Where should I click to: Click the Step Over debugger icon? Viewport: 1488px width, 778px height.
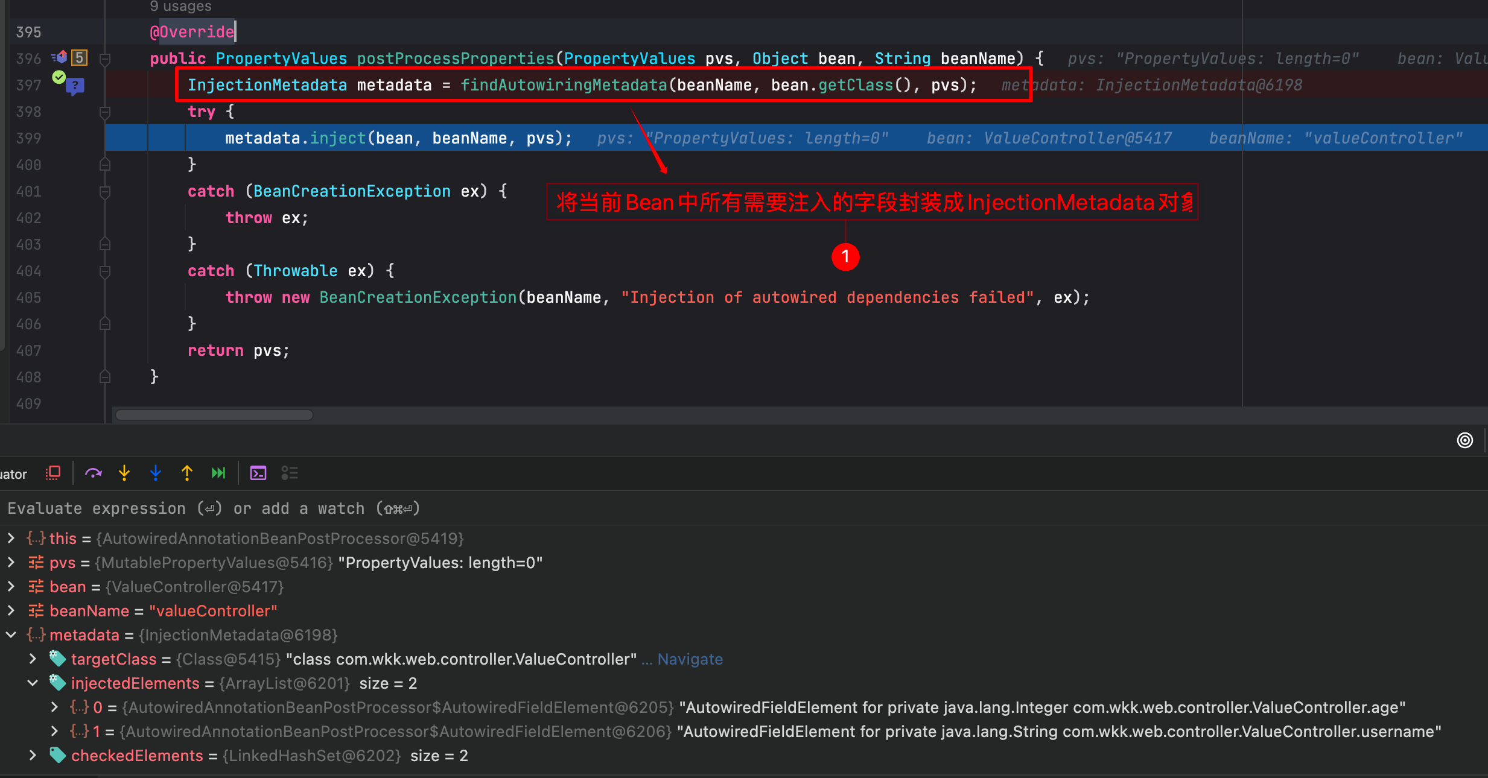(93, 473)
